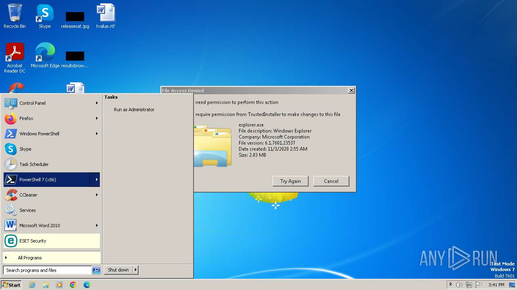Launch Skype from the Start menu
Image resolution: width=517 pixels, height=290 pixels.
52,149
